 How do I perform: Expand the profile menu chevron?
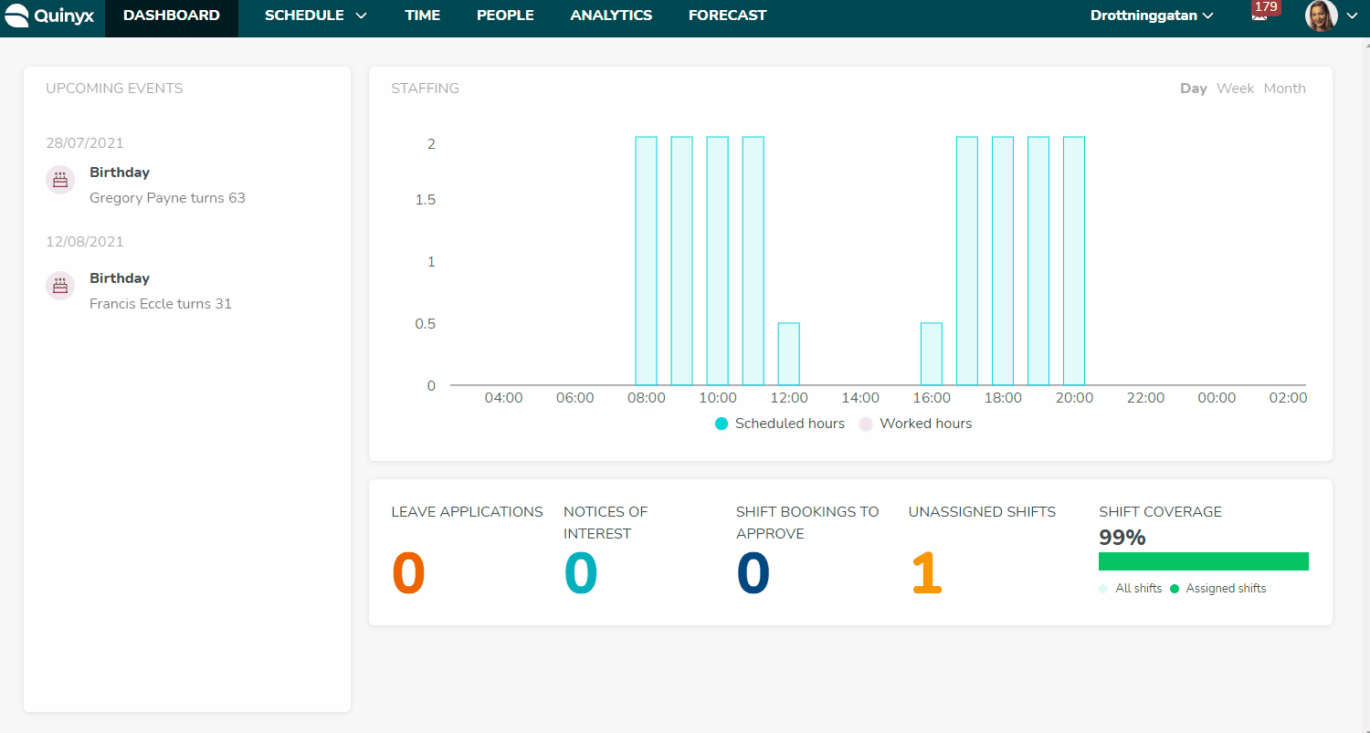point(1353,16)
